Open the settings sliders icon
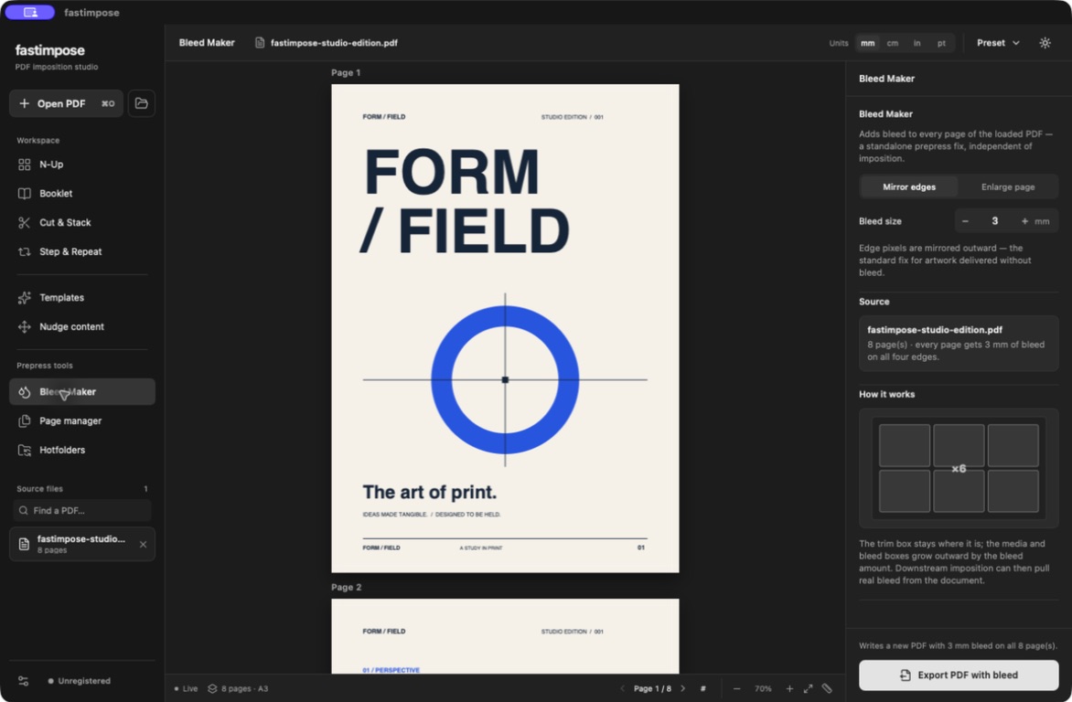The width and height of the screenshot is (1072, 702). (x=23, y=681)
